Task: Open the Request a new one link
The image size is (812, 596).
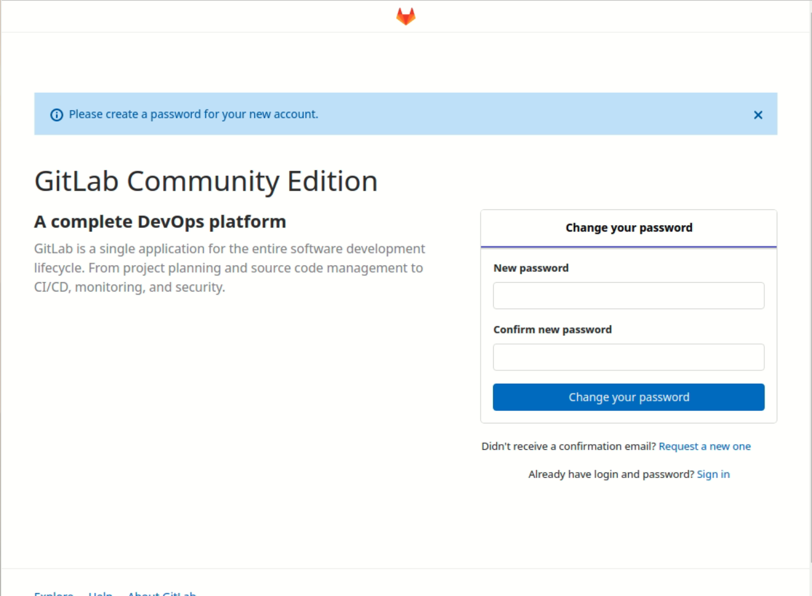Action: tap(704, 446)
